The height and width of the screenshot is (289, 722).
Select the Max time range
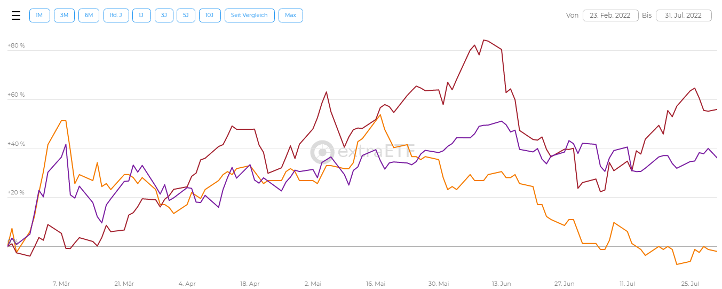click(x=290, y=15)
